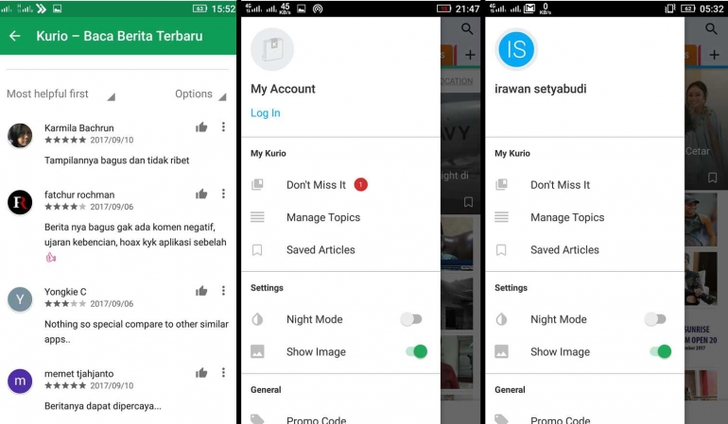This screenshot has width=728, height=424.
Task: Tap 'Kurio – Baca Berita Terbaru' title
Action: [x=119, y=36]
